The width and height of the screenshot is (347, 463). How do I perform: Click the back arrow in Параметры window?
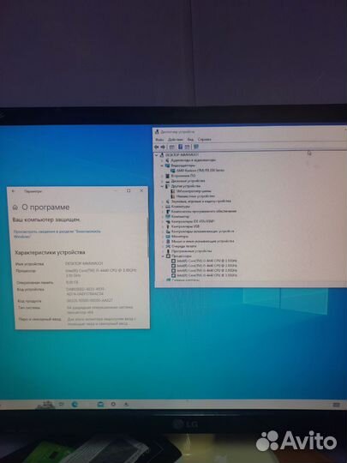click(13, 191)
